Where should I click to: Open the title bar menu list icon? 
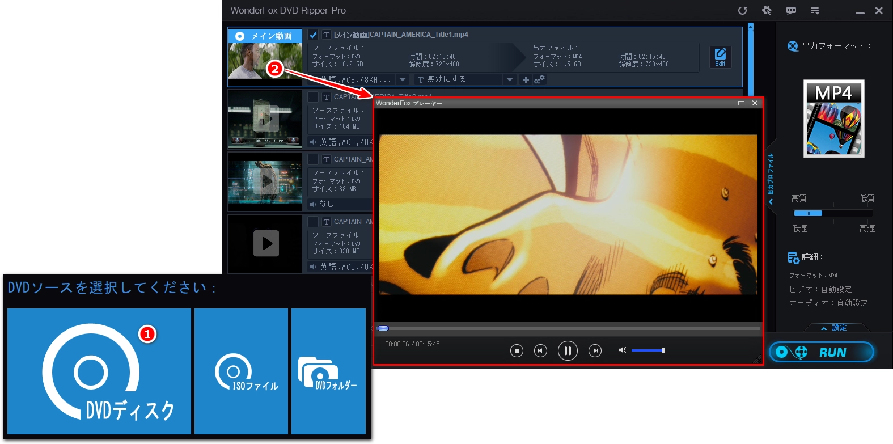[x=815, y=10]
